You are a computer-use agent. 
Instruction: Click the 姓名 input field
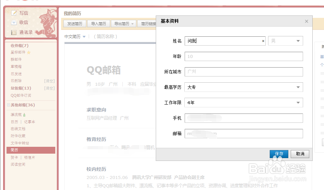(x=225, y=41)
